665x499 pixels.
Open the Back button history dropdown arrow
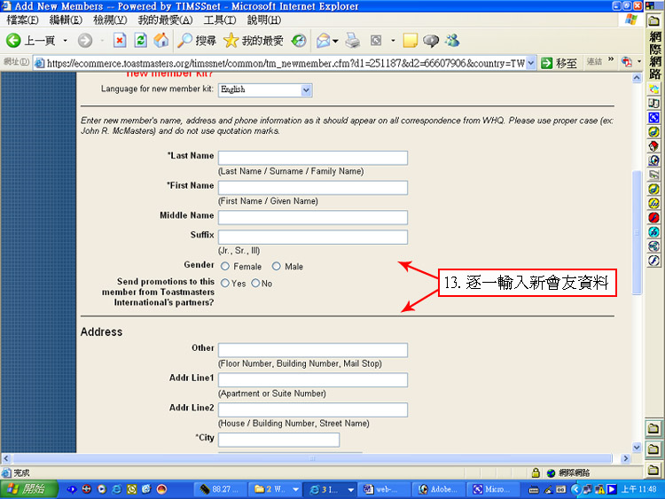(65, 41)
